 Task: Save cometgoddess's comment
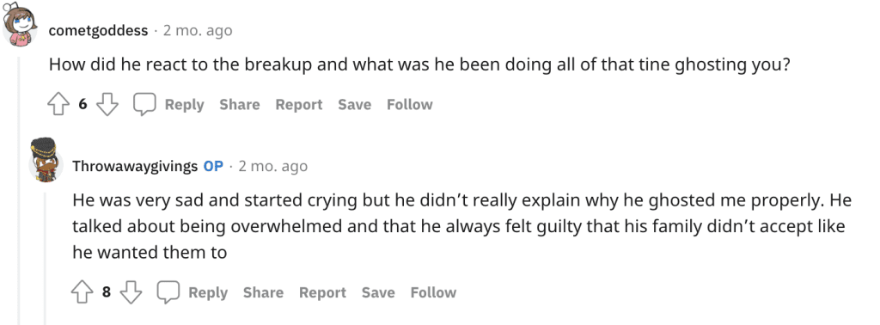point(355,105)
